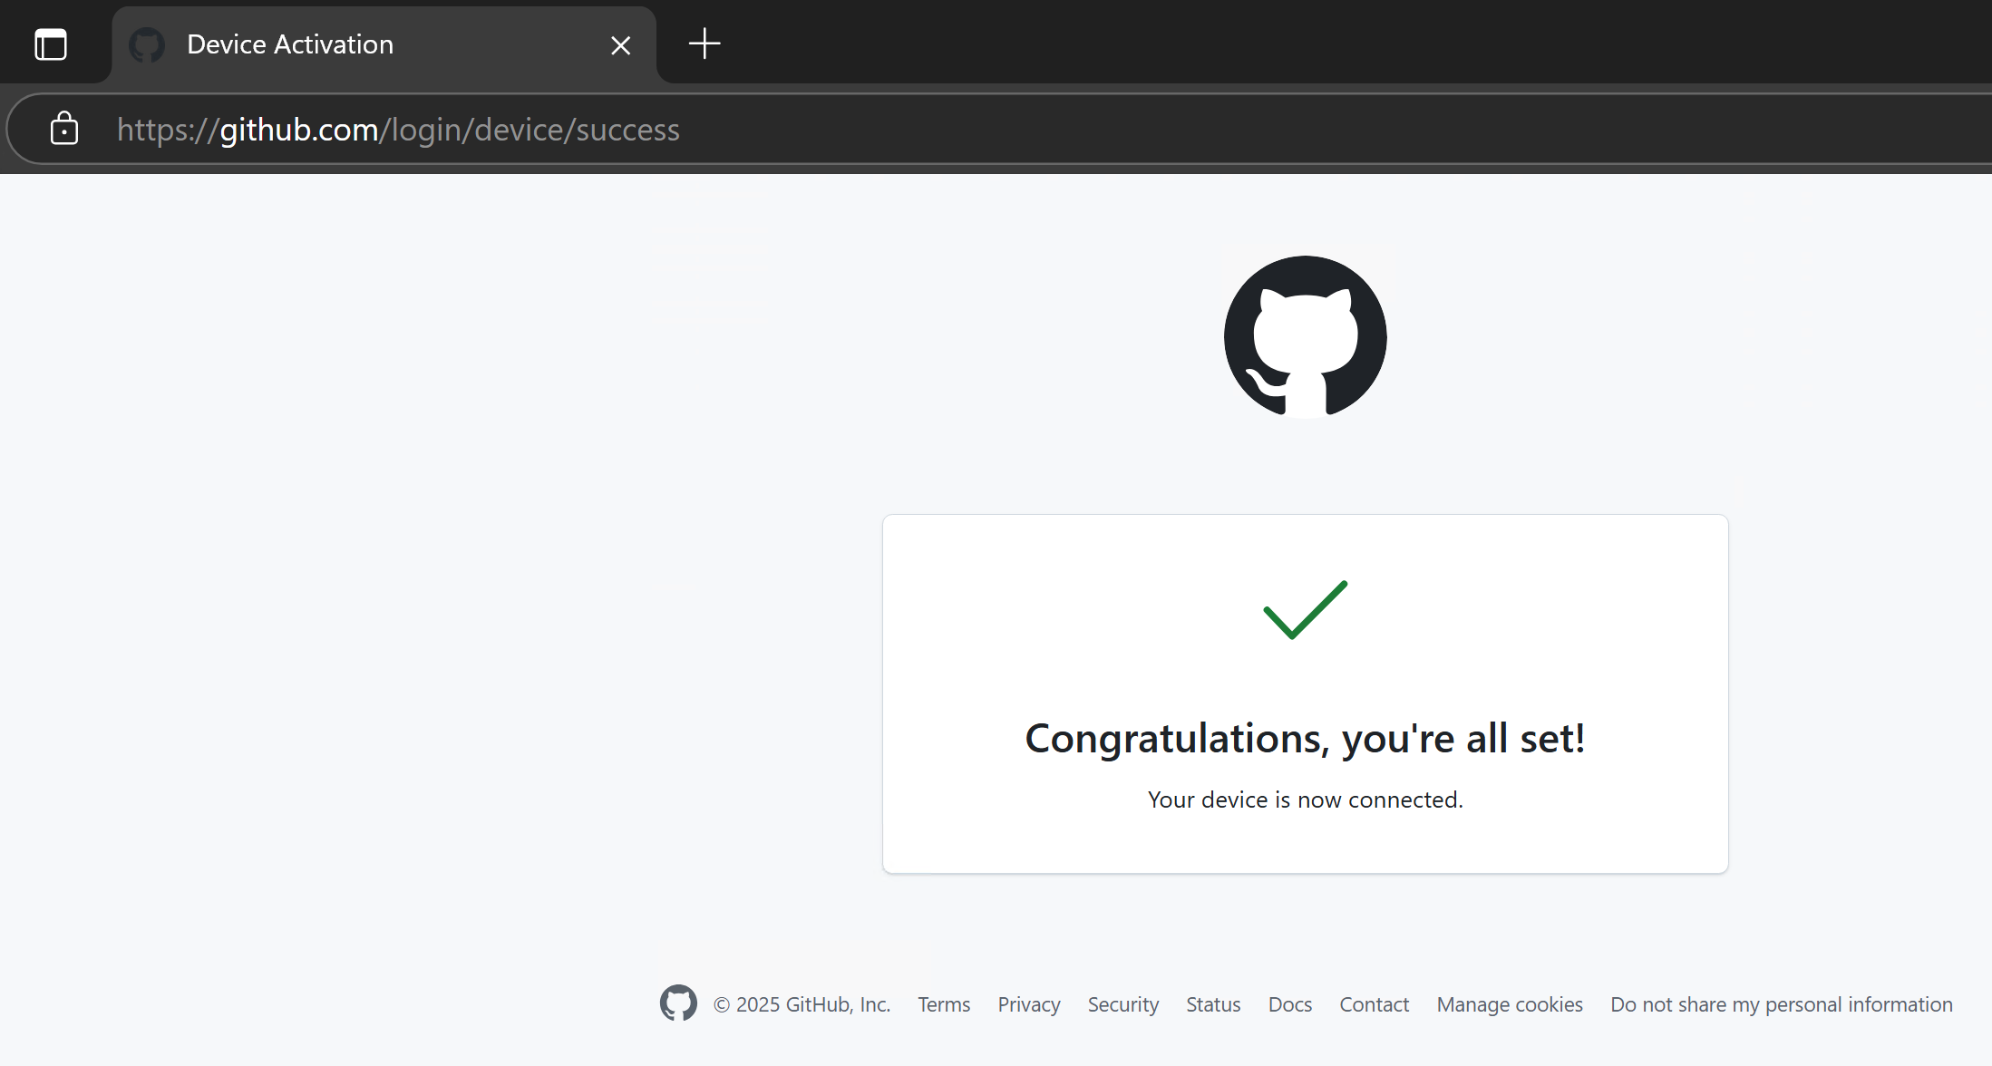Click the GitHub favicon in the tab
The image size is (1992, 1066).
click(x=147, y=44)
